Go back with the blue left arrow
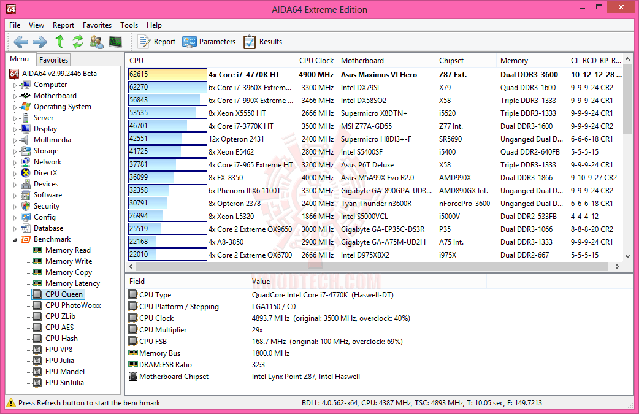Image resolution: width=639 pixels, height=414 pixels. (21, 42)
